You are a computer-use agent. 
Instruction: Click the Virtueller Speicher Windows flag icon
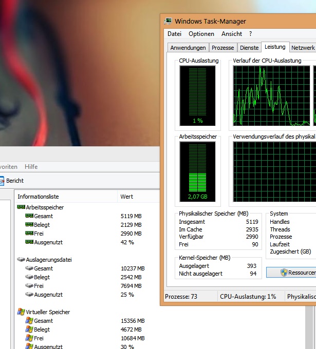point(21,312)
